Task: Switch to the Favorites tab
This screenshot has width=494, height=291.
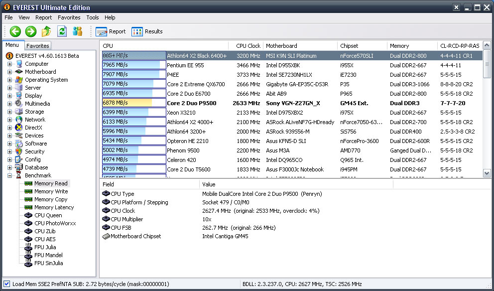Action: tap(38, 46)
